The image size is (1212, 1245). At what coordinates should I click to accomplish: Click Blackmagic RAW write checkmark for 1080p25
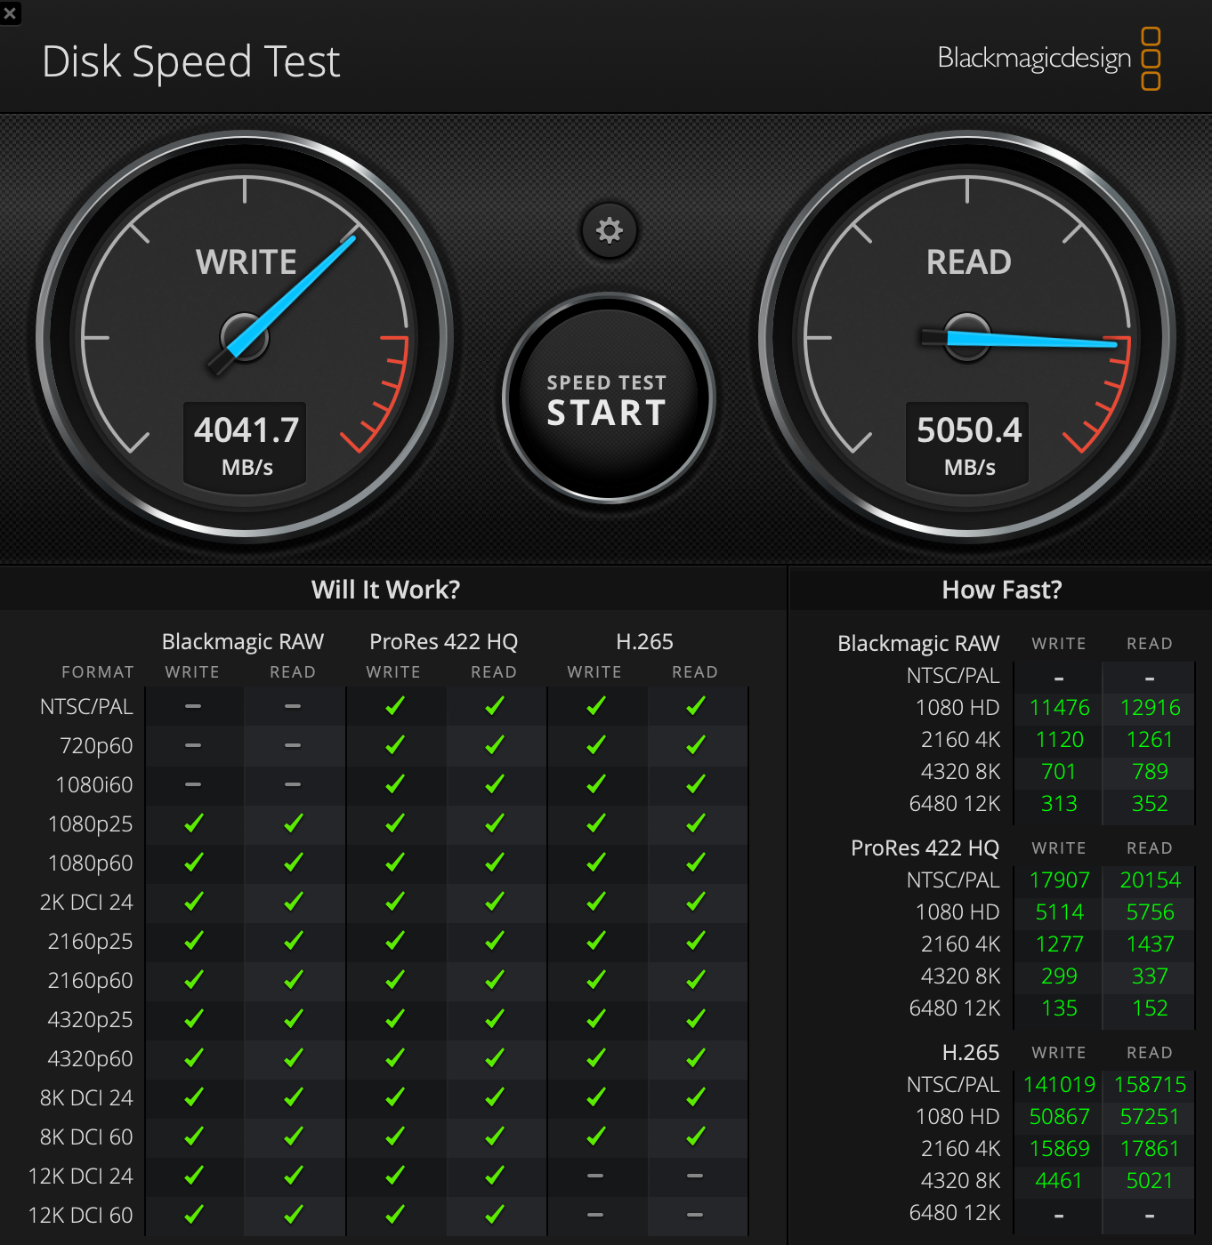tap(193, 823)
